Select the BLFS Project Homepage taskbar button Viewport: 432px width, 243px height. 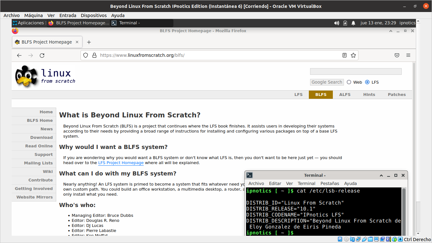point(79,23)
